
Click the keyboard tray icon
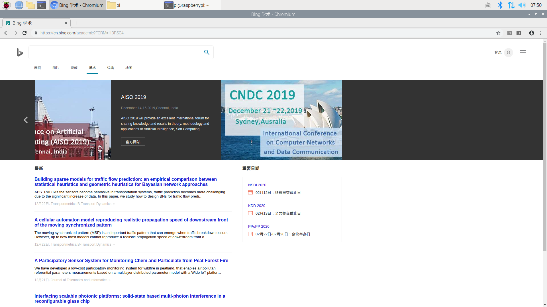(x=488, y=5)
